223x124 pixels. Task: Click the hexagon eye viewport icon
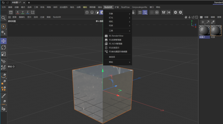pos(176,12)
